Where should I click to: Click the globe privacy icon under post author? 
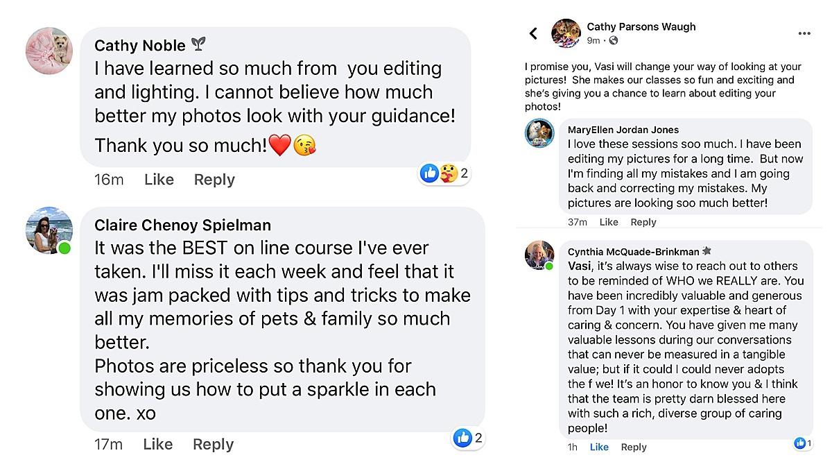(x=613, y=41)
